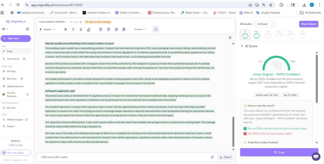Image resolution: width=324 pixels, height=164 pixels.
Task: Center align the text
Action: click(109, 29)
